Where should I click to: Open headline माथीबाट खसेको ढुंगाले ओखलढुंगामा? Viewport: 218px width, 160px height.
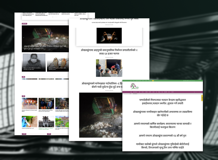(x=162, y=146)
